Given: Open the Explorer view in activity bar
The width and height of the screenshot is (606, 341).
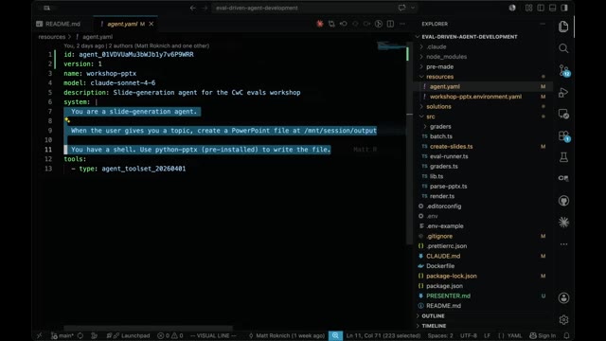Looking at the screenshot, I should click(563, 27).
